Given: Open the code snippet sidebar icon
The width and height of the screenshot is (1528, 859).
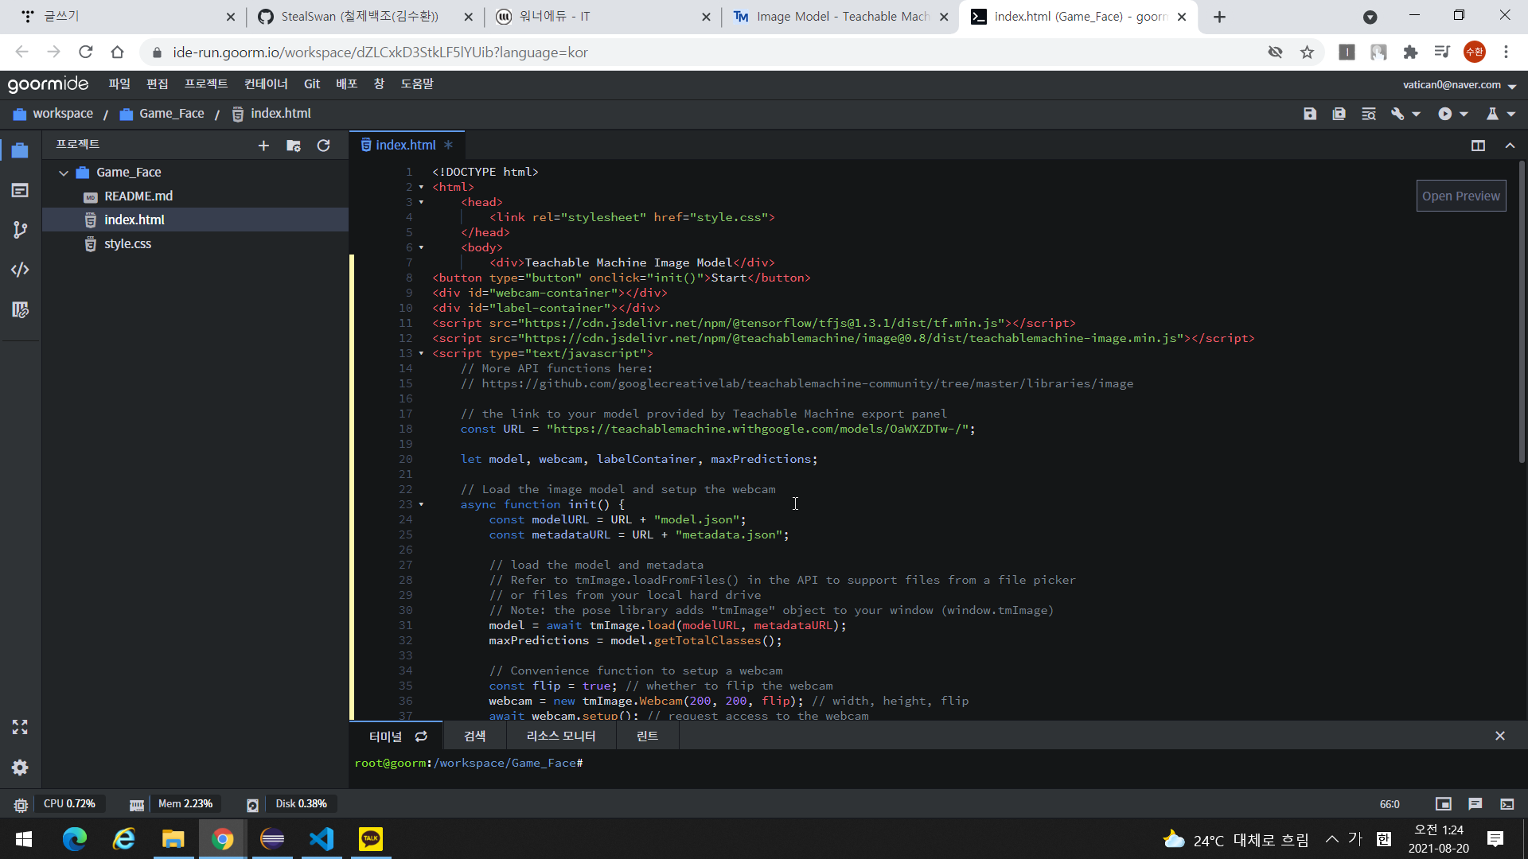Looking at the screenshot, I should pos(20,270).
